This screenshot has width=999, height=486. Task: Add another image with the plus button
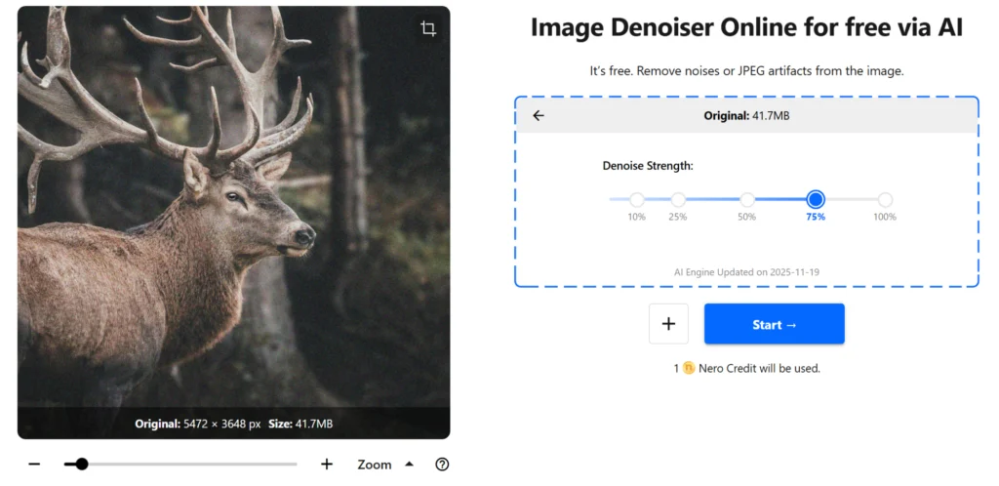tap(668, 324)
